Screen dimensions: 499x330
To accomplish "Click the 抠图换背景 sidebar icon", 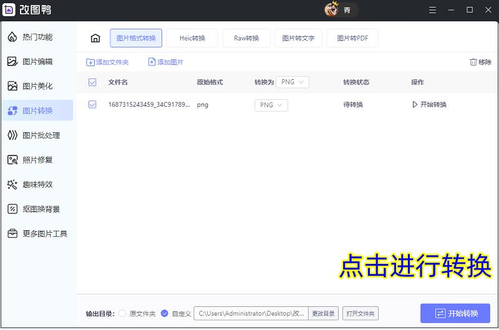I will coord(12,209).
